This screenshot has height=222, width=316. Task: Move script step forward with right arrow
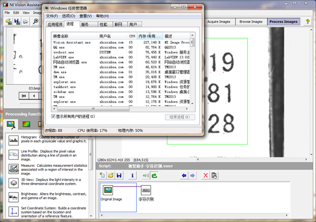(192, 175)
